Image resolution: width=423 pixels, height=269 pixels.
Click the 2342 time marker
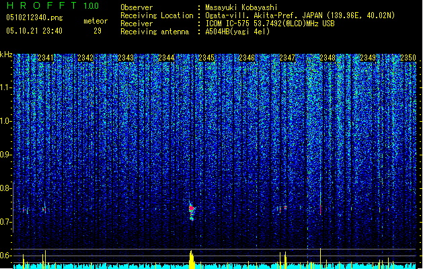pos(85,58)
